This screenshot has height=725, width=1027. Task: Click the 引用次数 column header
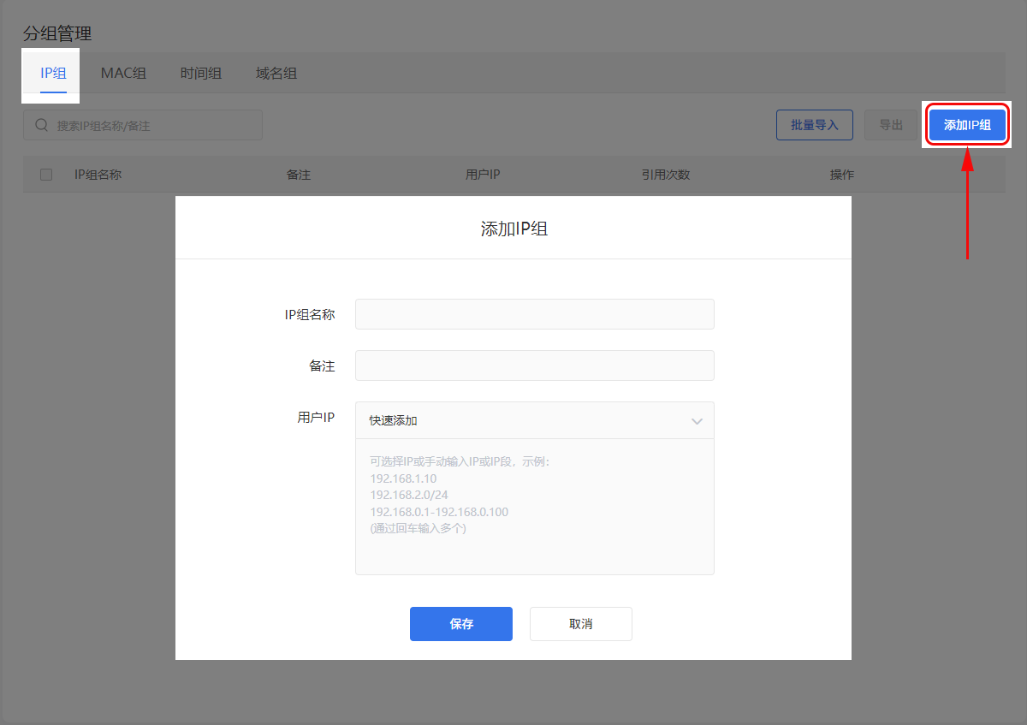pos(666,175)
